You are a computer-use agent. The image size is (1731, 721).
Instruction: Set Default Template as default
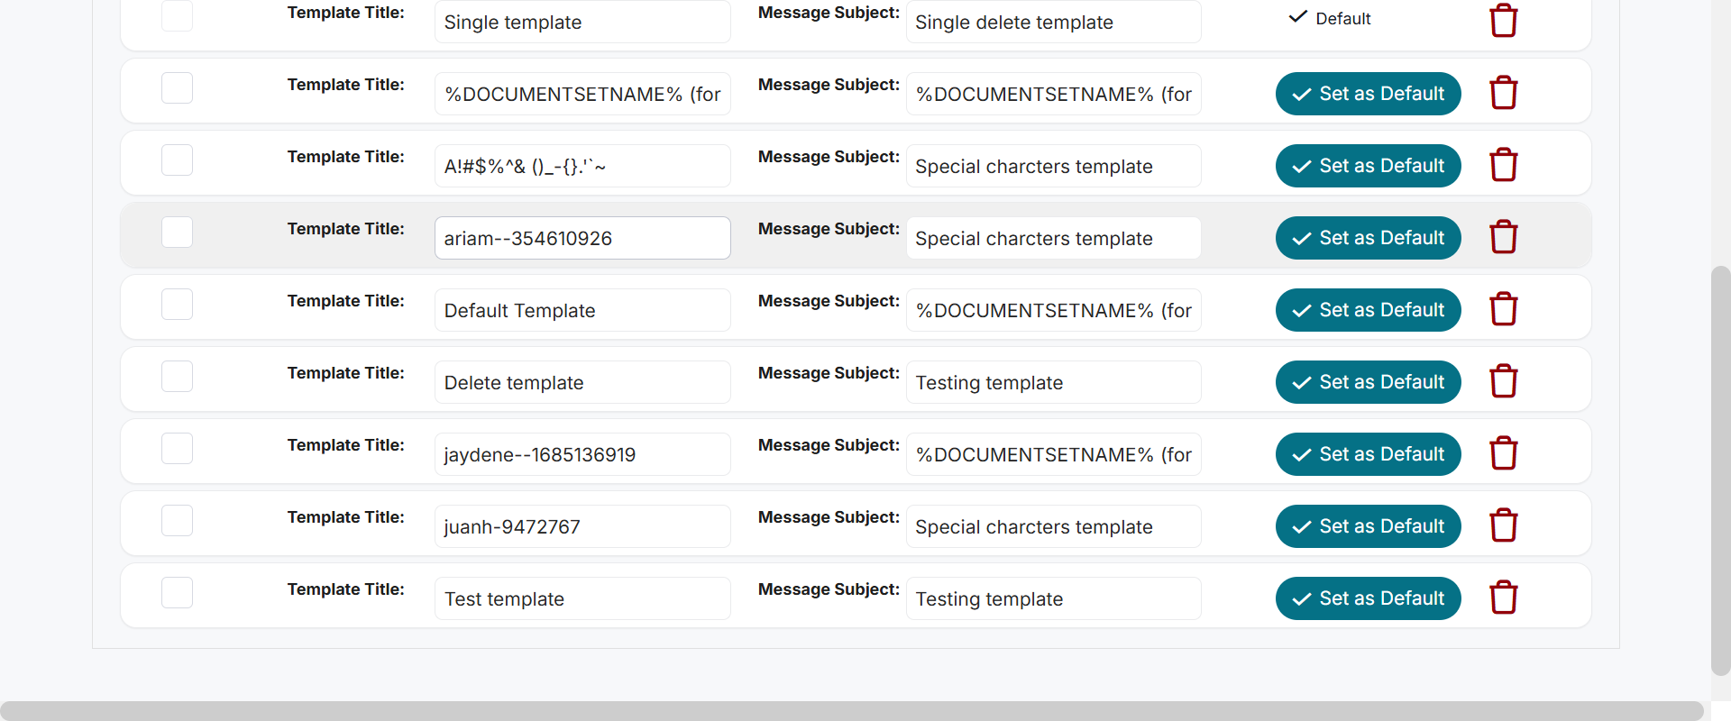(x=1368, y=310)
